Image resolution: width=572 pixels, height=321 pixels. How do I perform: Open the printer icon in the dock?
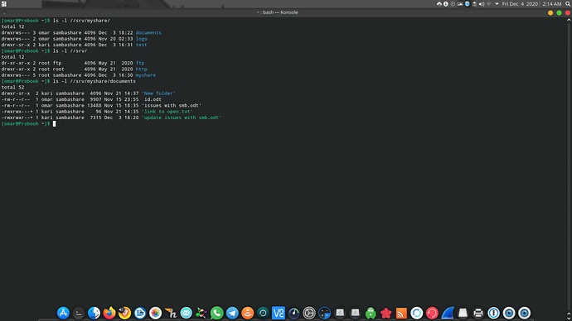pyautogui.click(x=478, y=313)
